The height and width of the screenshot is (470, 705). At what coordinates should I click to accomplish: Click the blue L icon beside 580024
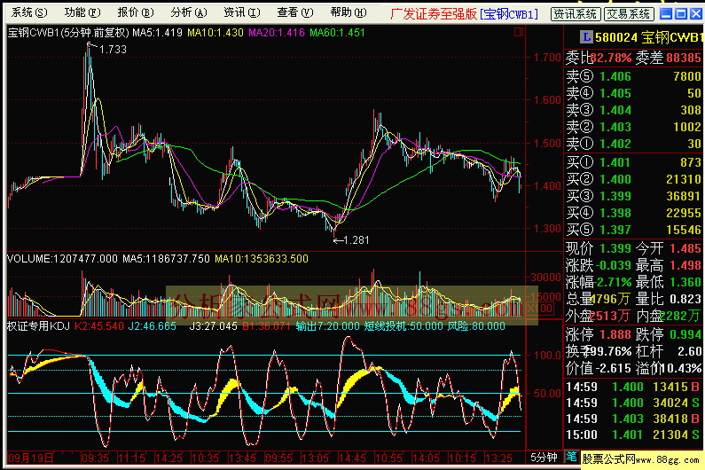(x=586, y=37)
